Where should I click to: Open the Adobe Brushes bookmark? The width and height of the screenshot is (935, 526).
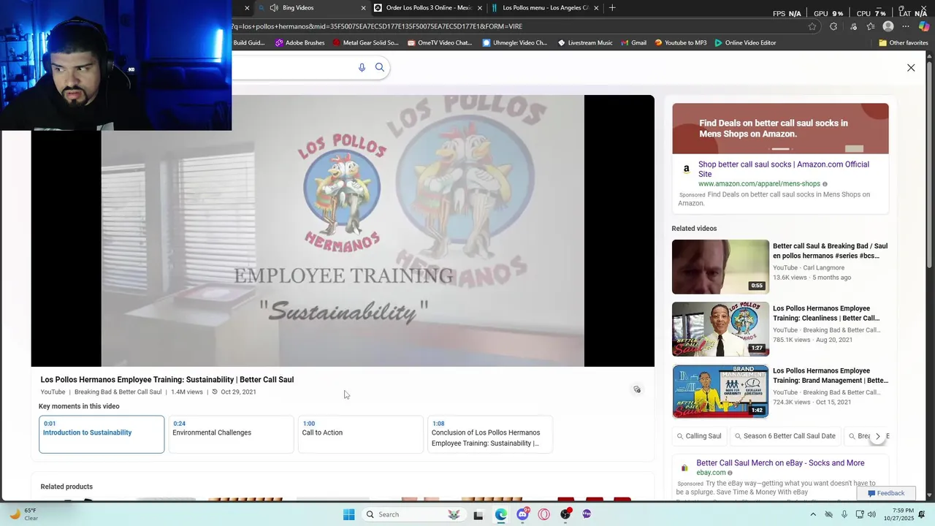pos(299,43)
